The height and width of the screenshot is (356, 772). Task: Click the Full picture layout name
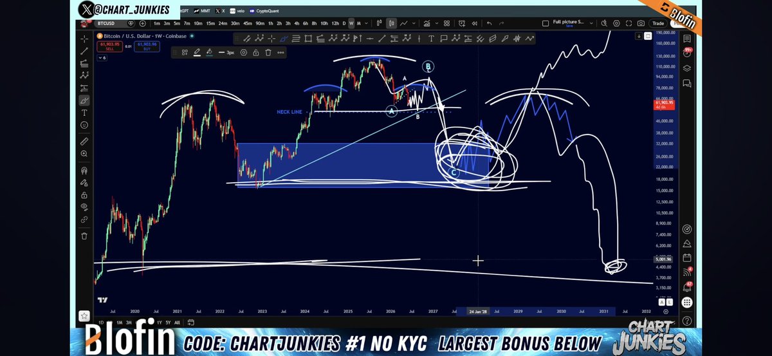[569, 21]
